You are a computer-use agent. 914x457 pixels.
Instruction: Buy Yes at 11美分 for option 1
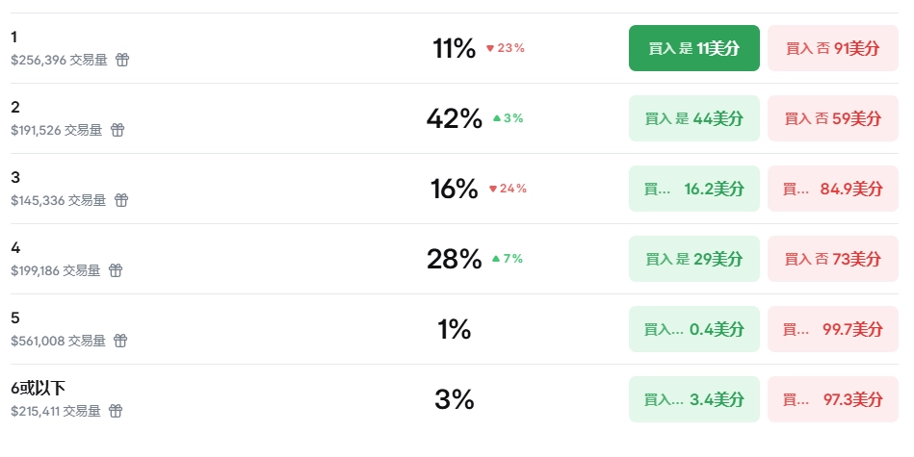[693, 48]
